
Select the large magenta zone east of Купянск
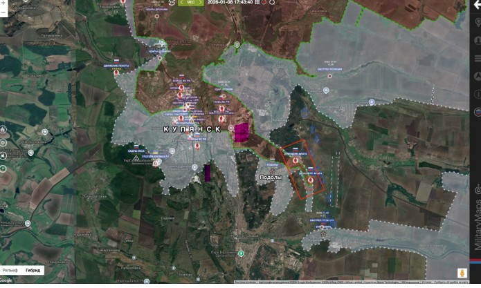click(242, 133)
